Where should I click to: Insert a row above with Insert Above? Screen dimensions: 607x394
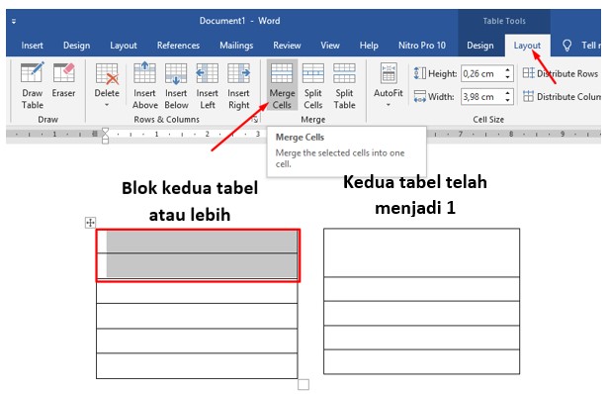(x=144, y=86)
